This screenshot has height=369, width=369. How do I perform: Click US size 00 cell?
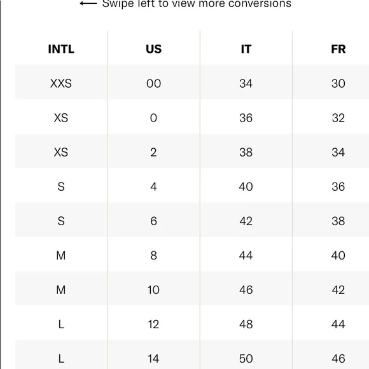[x=154, y=83]
